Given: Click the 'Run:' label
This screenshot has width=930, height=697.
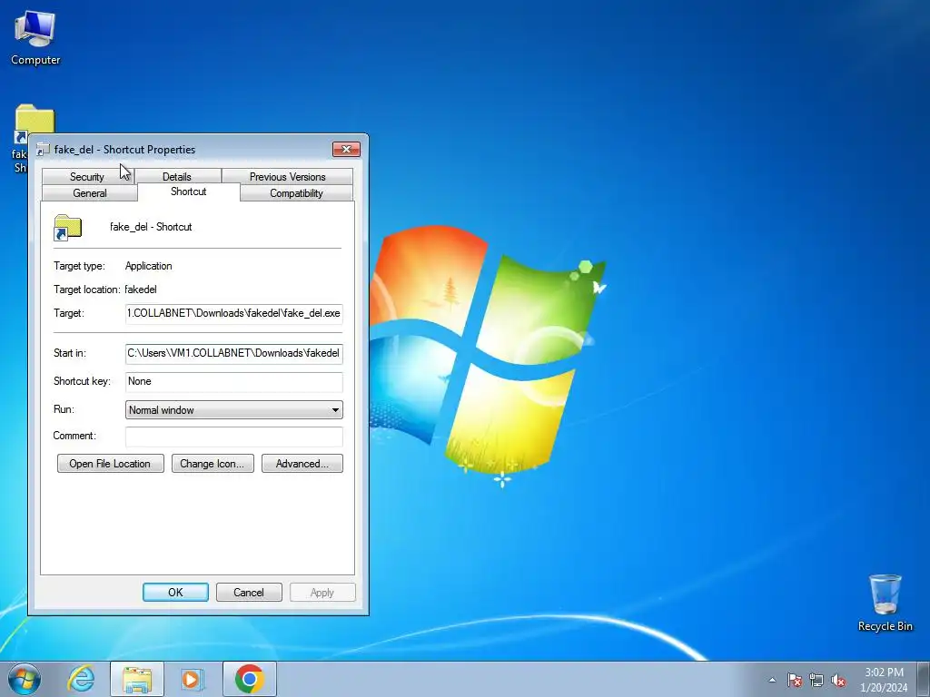Looking at the screenshot, I should point(64,409).
